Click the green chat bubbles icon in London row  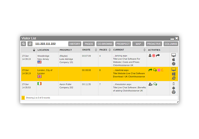[155, 70]
